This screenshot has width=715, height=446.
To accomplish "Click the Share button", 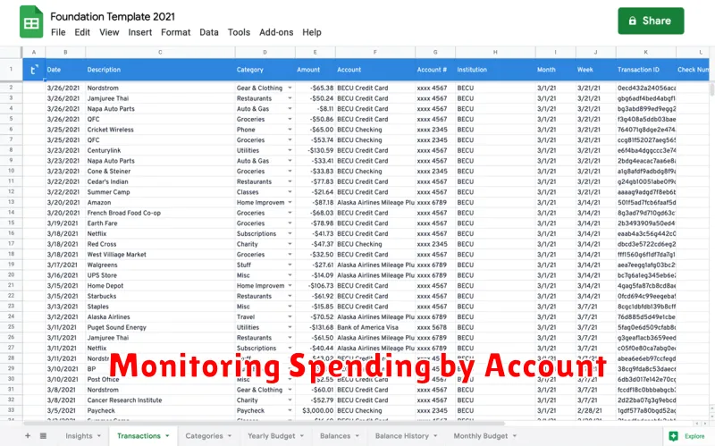I will coord(651,21).
